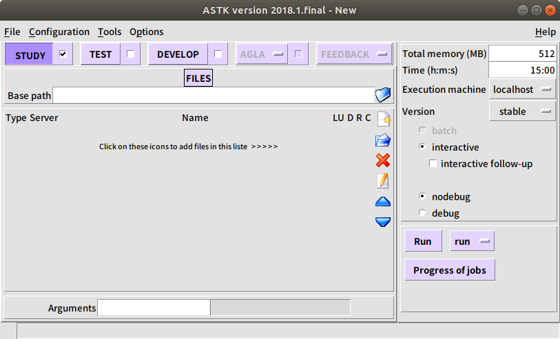Click the Arguments input field
Screen dimensions: 560x339
click(x=154, y=307)
